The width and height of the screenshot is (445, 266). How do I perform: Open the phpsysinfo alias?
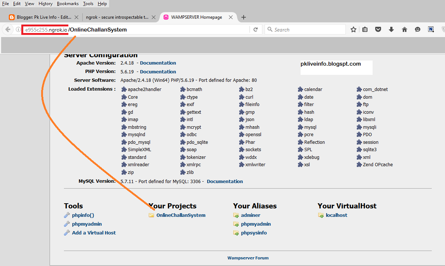pos(254,233)
